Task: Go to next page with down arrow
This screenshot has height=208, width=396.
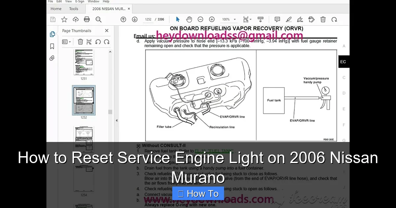Action: [134, 19]
